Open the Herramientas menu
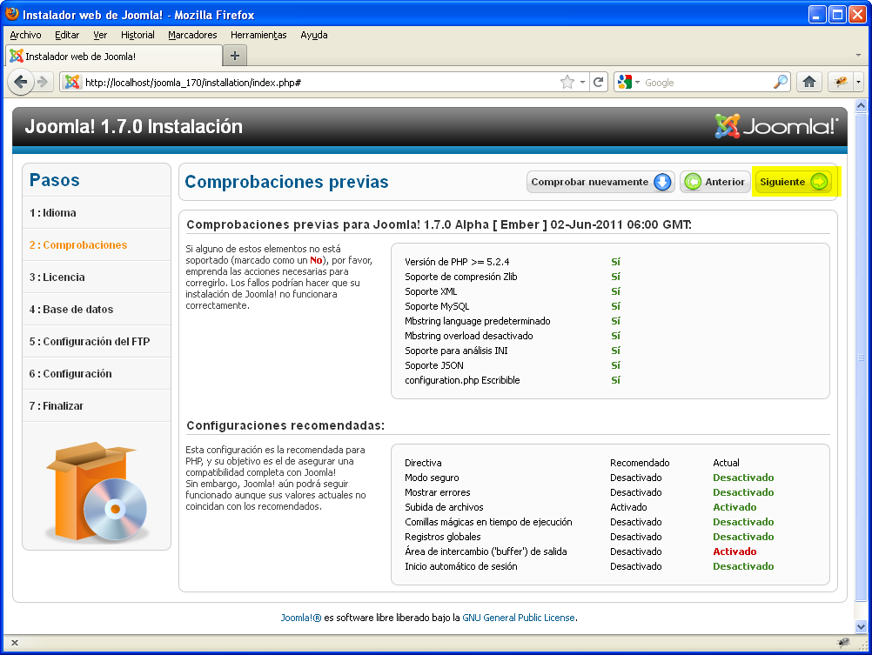872x655 pixels. coord(258,35)
